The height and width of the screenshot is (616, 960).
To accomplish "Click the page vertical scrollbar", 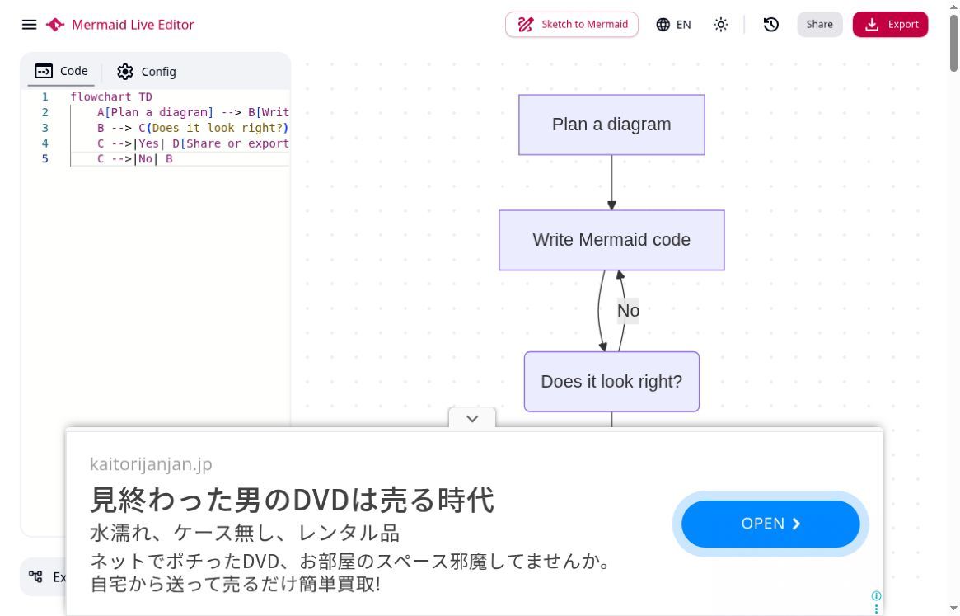I will [954, 43].
